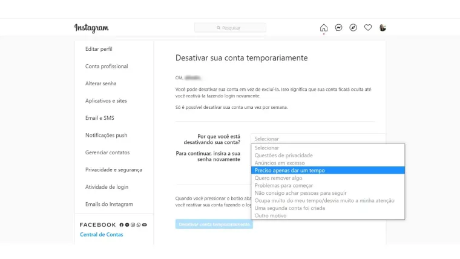The image size is (460, 259).
Task: Click the Desativar sua conta temporariamente heading
Action: pos(241,57)
